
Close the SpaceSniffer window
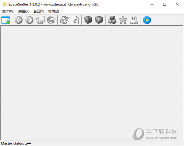click(178, 4)
